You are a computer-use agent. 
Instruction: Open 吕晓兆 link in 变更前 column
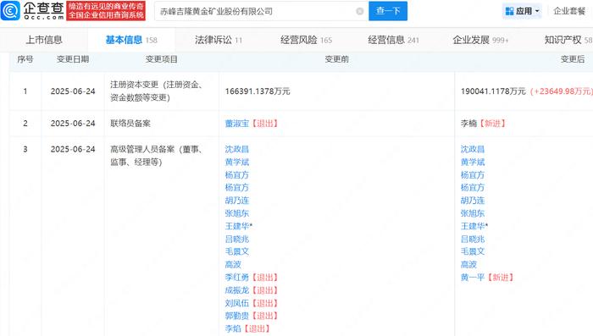click(x=237, y=239)
